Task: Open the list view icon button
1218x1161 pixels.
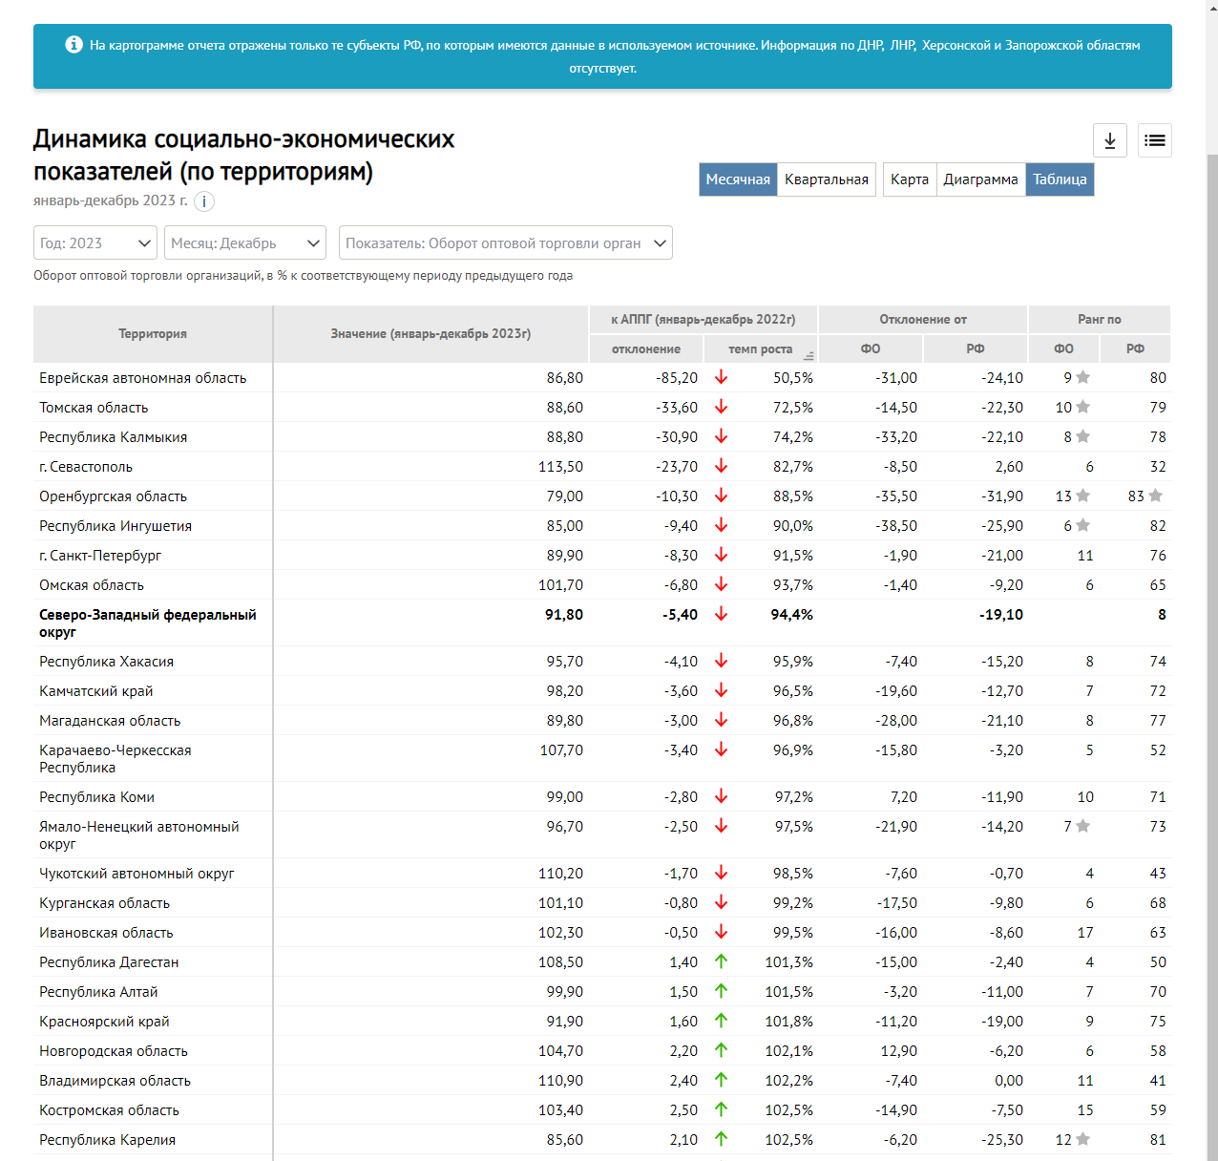Action: click(x=1154, y=140)
